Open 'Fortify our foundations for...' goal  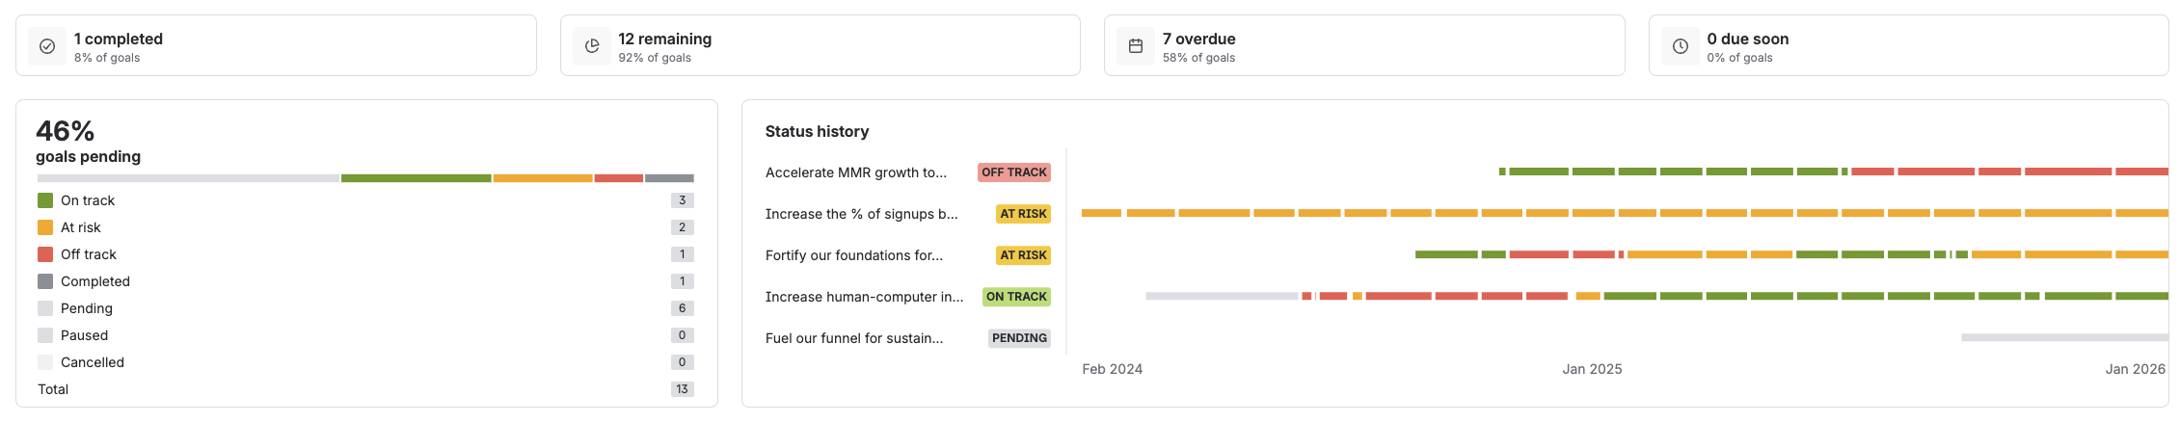click(853, 255)
